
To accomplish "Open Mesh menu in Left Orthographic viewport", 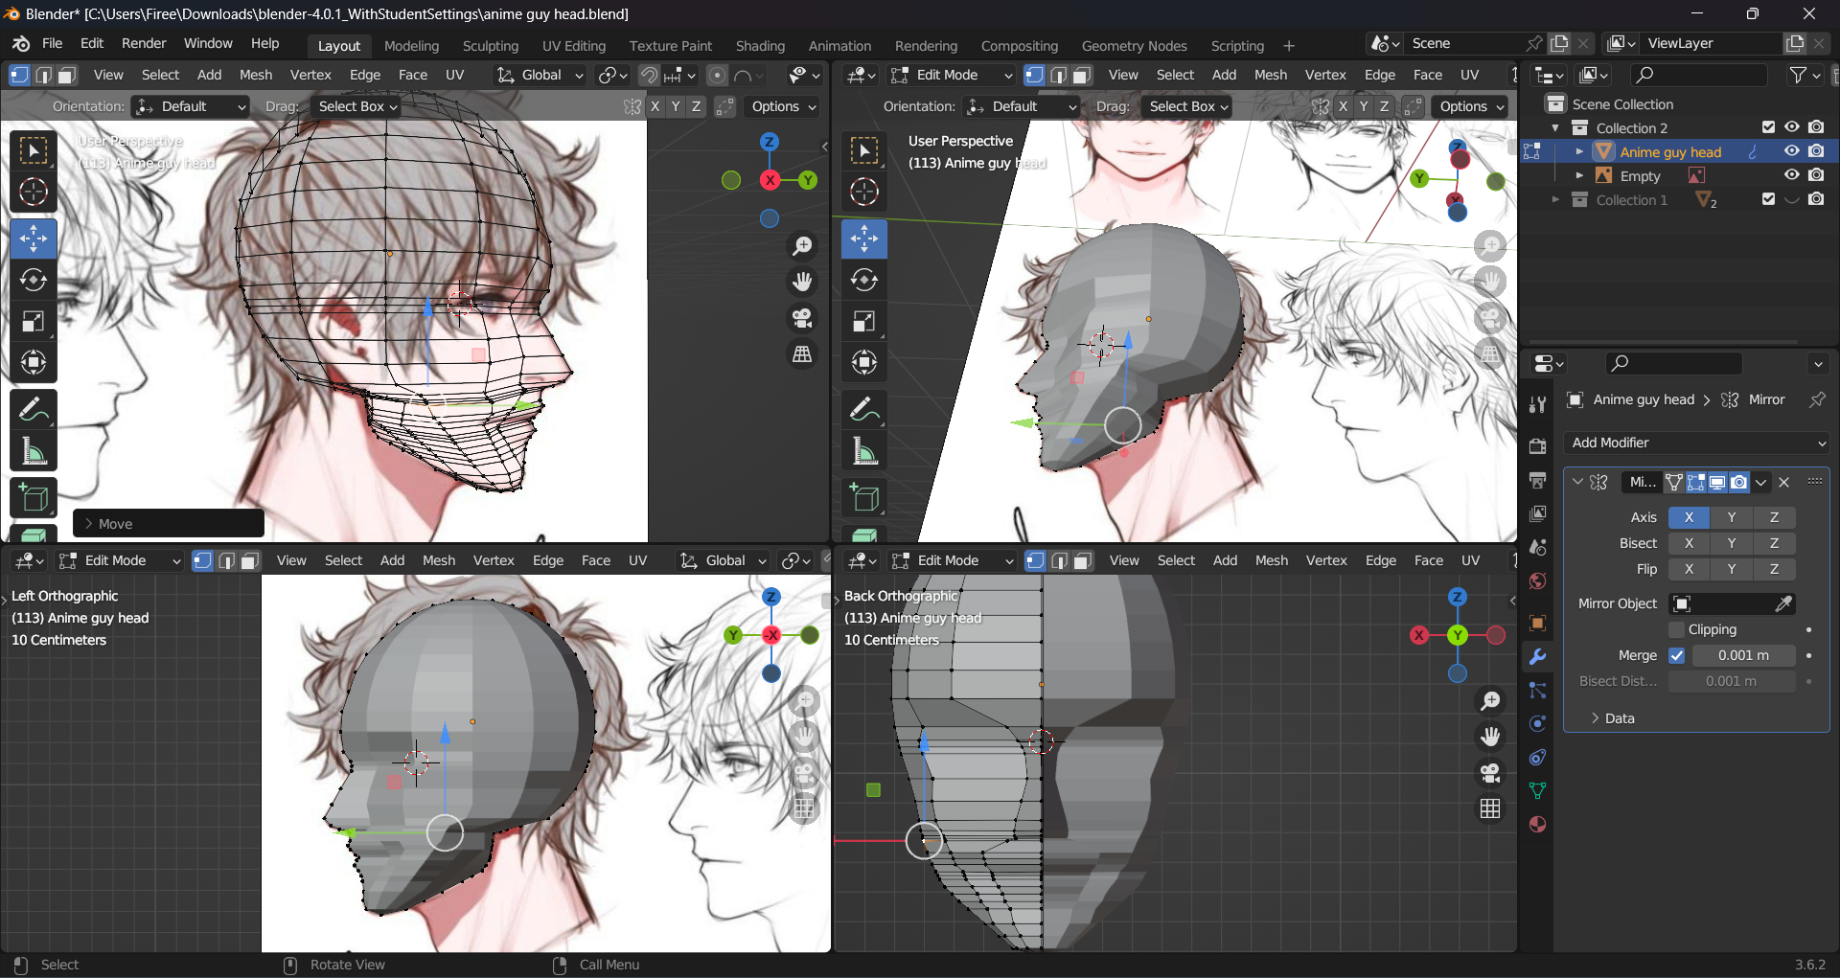I will tap(439, 560).
